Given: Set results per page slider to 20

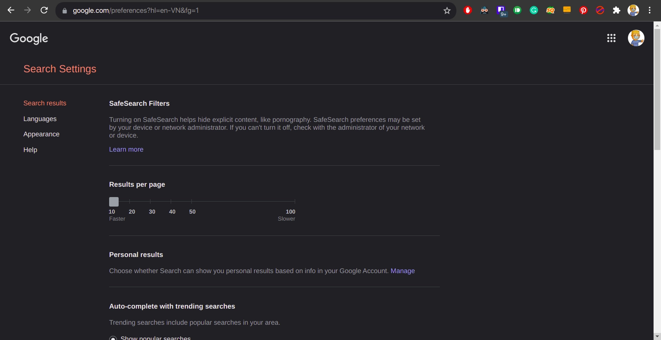Looking at the screenshot, I should 129,202.
